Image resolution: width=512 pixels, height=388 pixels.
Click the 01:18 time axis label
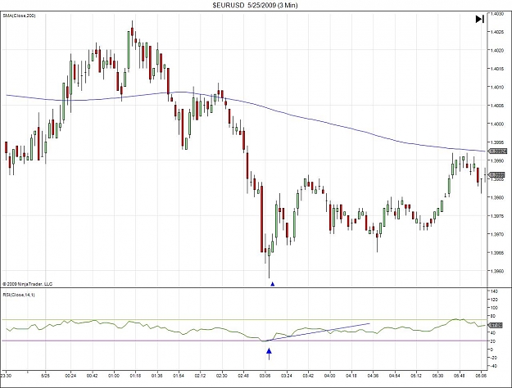135,376
